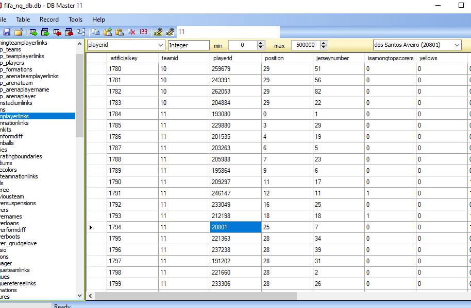This screenshot has width=471, height=308.
Task: Click the first green-arrow export table icon
Action: pyautogui.click(x=33, y=32)
